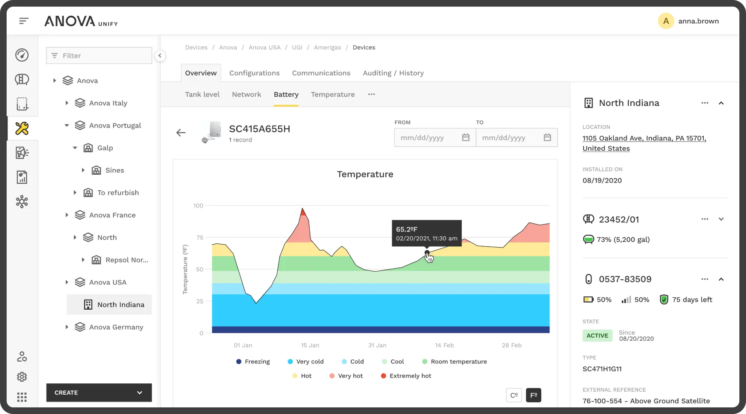Click the network hub icon in sidebar
This screenshot has height=414, width=746.
[22, 202]
